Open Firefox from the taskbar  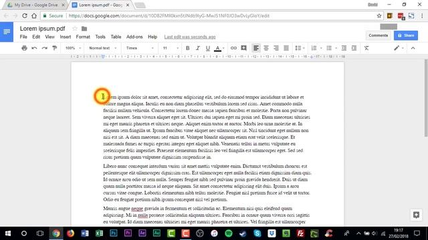pyautogui.click(x=70, y=233)
